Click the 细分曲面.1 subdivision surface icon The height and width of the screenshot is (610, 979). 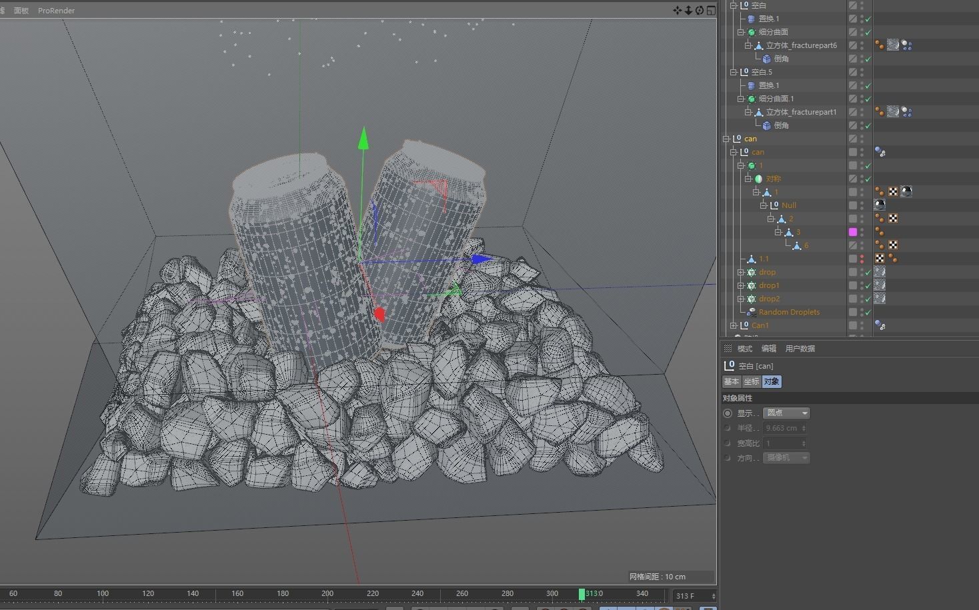752,99
